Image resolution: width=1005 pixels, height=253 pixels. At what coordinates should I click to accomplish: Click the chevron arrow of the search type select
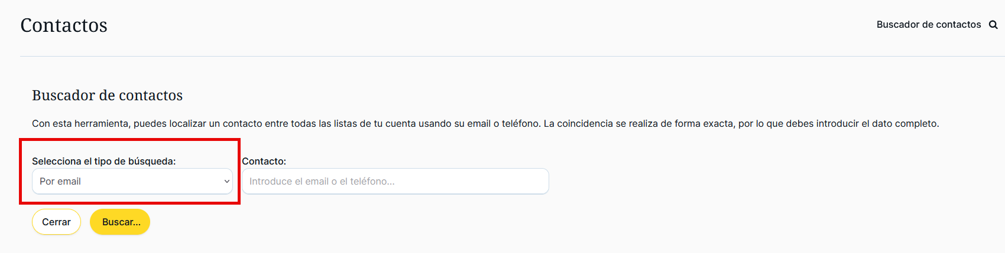(x=226, y=182)
